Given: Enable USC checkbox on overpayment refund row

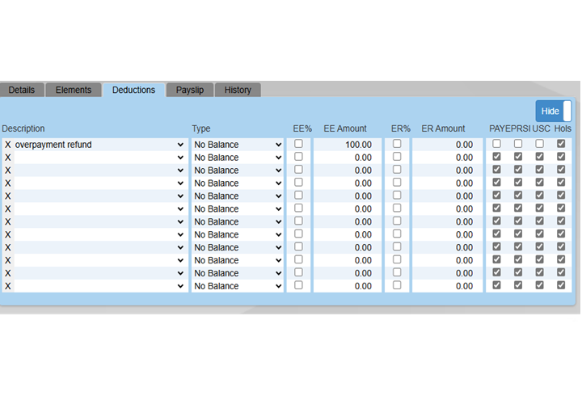Looking at the screenshot, I should point(539,144).
